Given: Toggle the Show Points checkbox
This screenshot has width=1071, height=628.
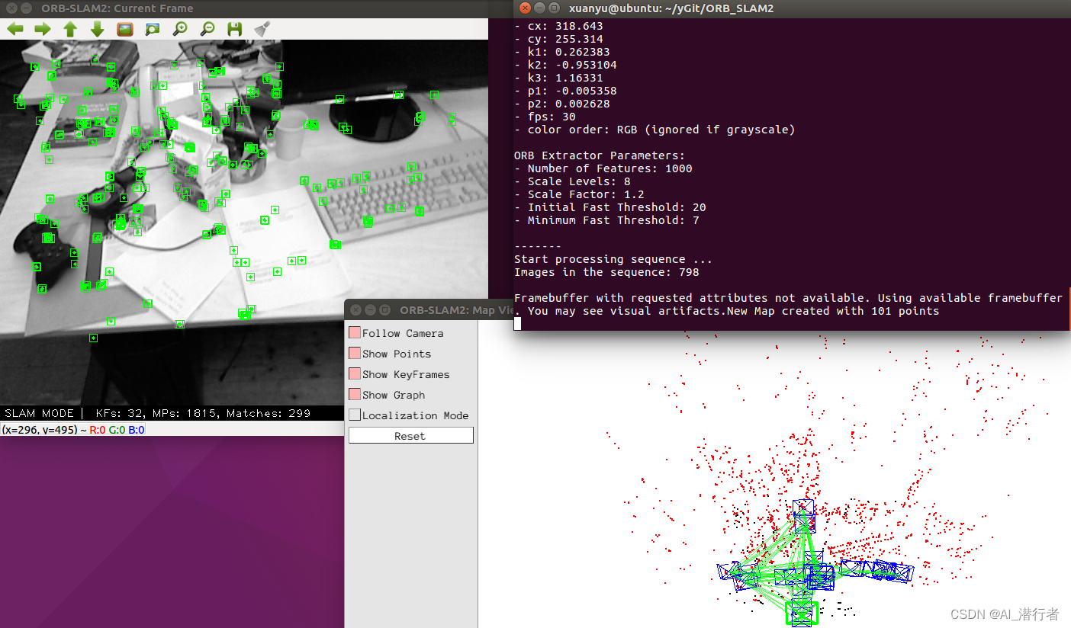Looking at the screenshot, I should (x=355, y=354).
